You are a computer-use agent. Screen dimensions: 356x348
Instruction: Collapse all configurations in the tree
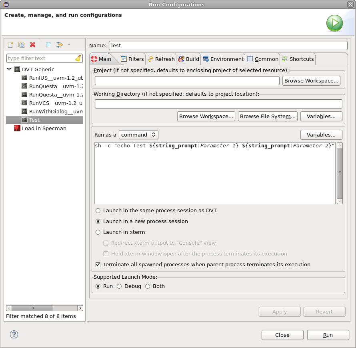click(48, 44)
